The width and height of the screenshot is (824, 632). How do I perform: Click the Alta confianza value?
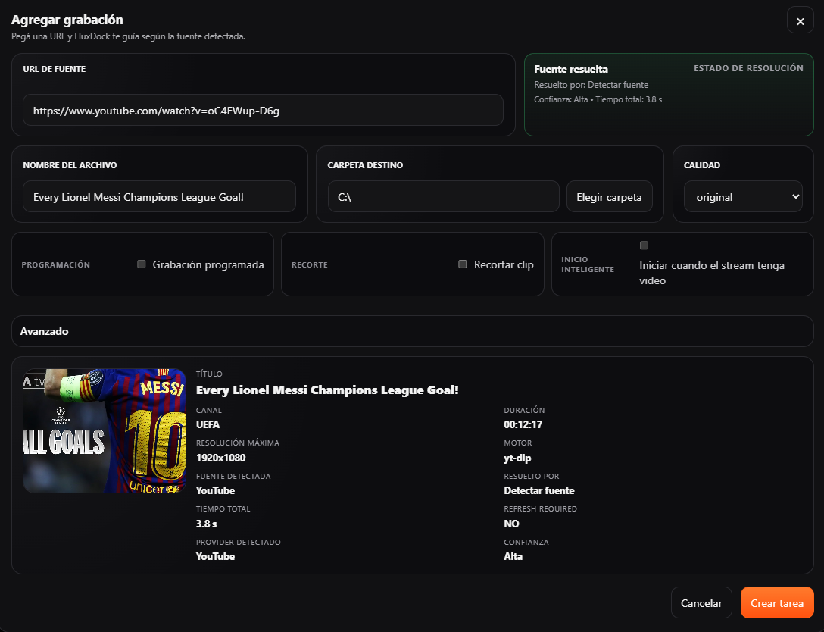[x=513, y=556]
